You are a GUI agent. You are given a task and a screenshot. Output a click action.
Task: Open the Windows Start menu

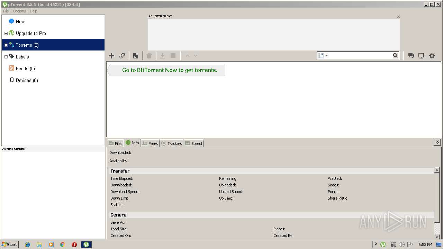pyautogui.click(x=10, y=245)
